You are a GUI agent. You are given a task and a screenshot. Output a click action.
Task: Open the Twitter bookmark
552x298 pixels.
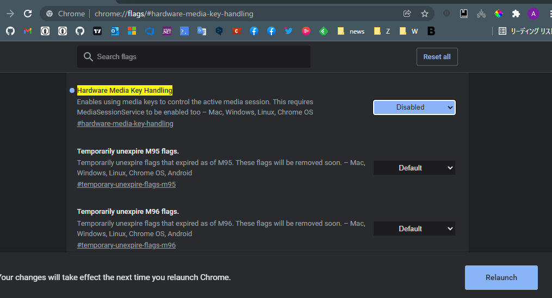pos(289,31)
